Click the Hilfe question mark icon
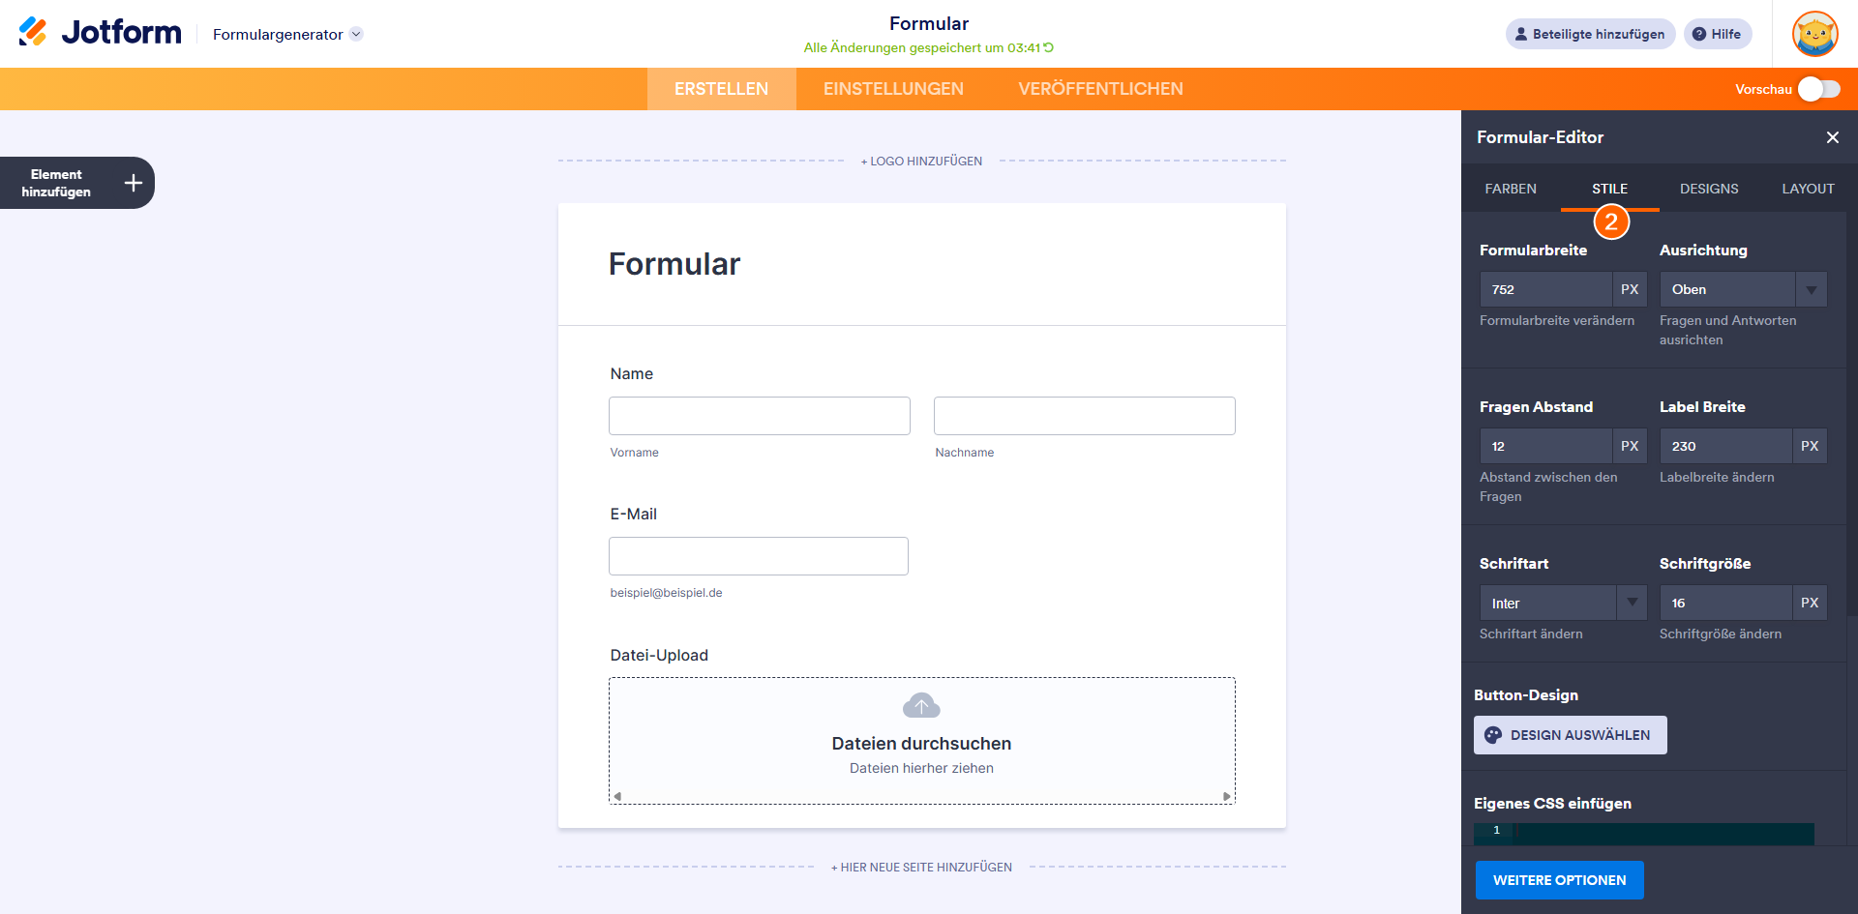 click(1699, 34)
